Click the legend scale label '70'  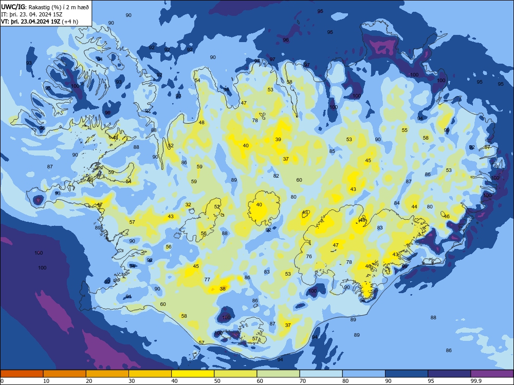[303, 381]
